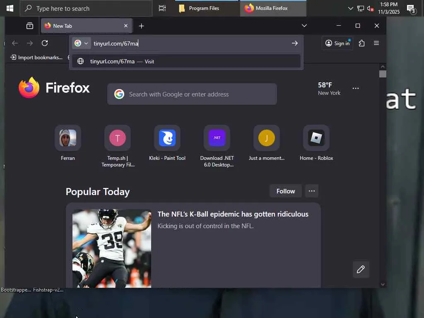Close the New Tab tab

(x=126, y=26)
